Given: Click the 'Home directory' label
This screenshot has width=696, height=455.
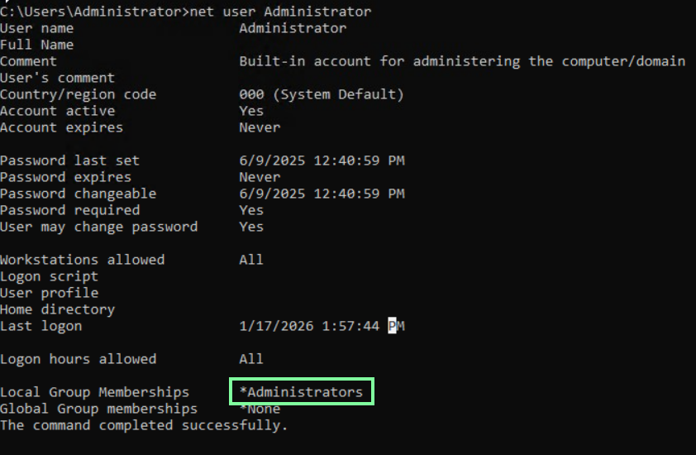Looking at the screenshot, I should (57, 309).
